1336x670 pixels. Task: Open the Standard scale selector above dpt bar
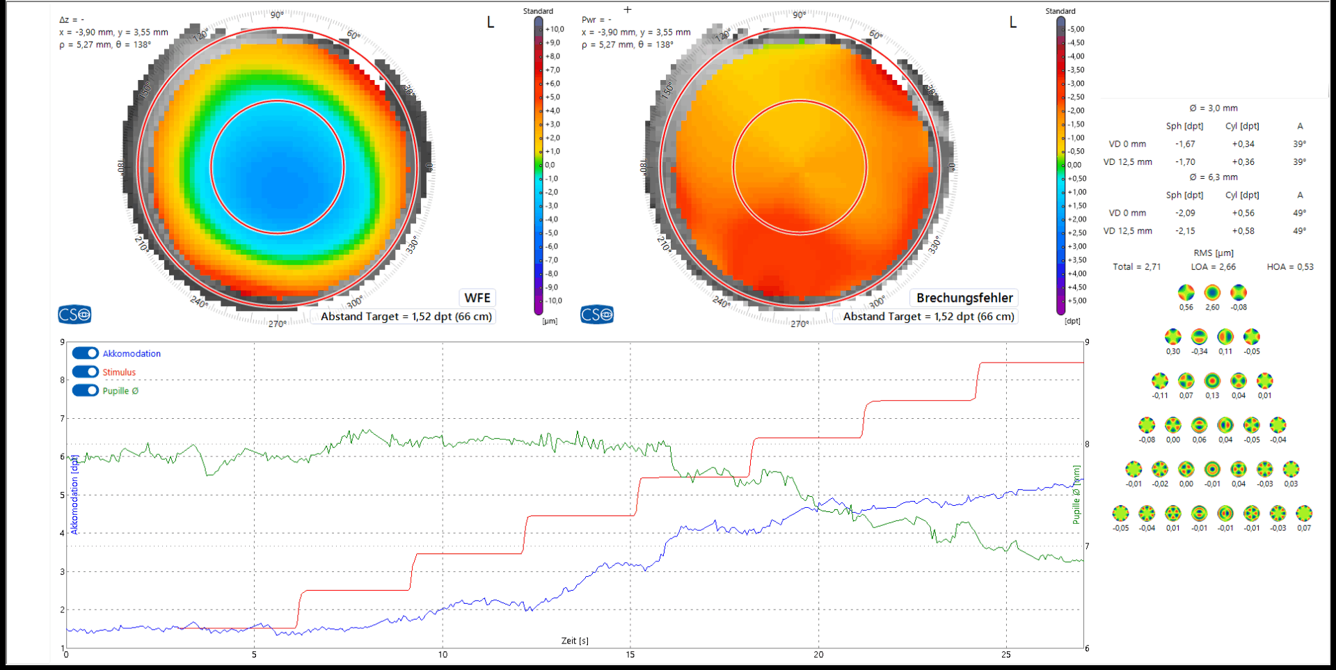1060,11
